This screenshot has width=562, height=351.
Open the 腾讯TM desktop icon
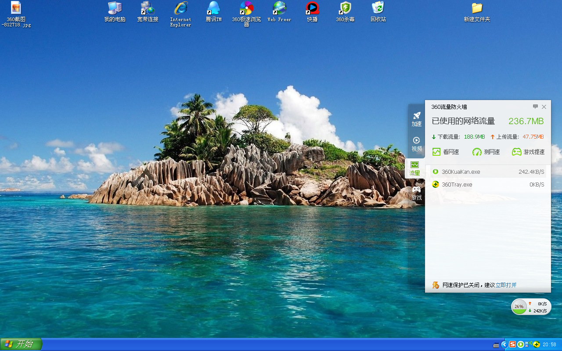click(x=213, y=11)
